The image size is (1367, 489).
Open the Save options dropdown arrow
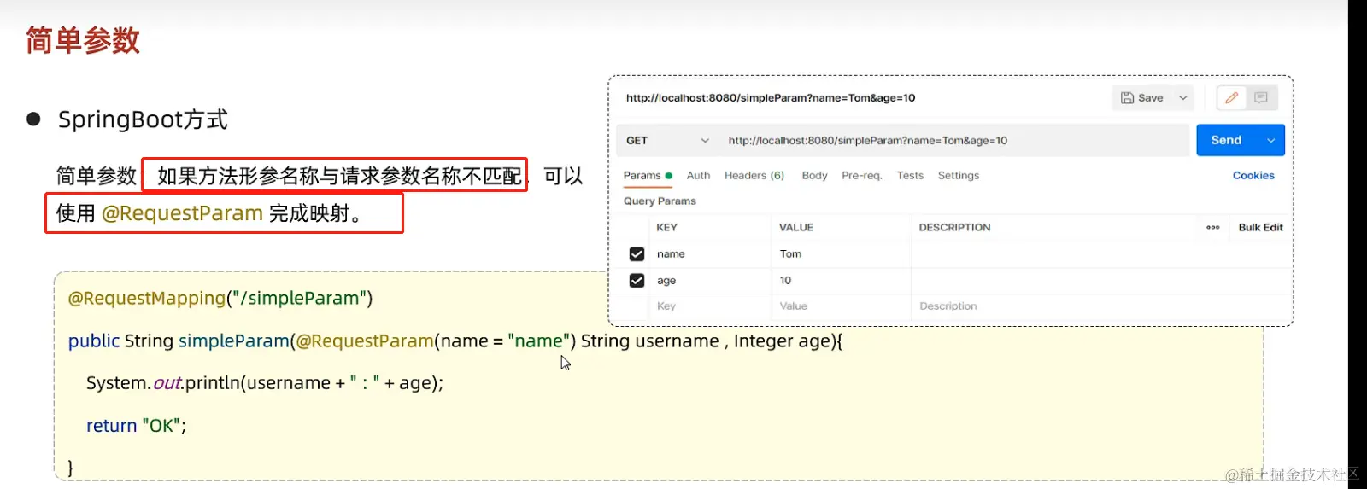(1183, 98)
